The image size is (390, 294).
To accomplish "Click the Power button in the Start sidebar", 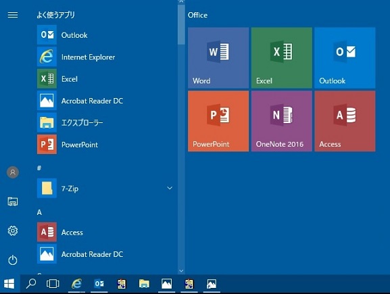I will point(13,260).
